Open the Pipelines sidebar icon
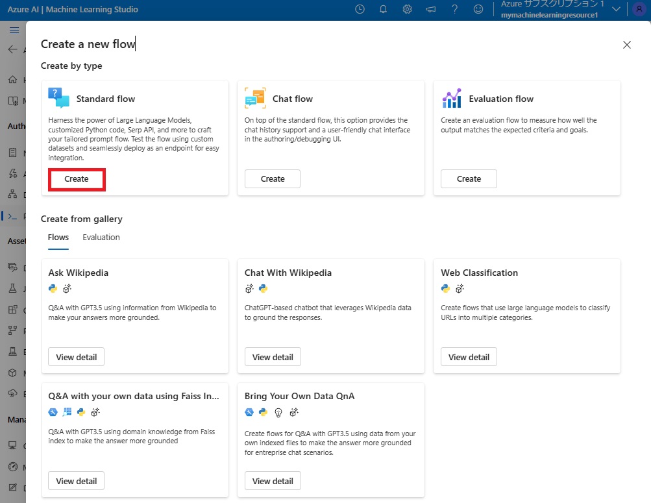This screenshot has width=651, height=503. [13, 330]
